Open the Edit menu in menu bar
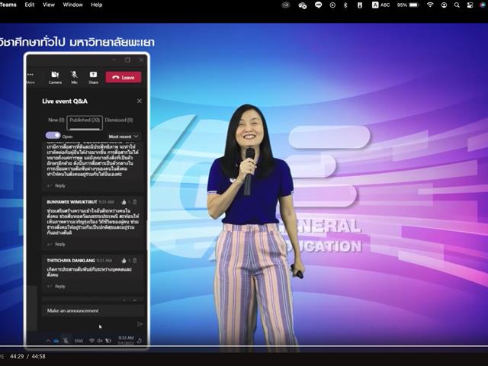Viewport: 488px width, 366px height. tap(30, 5)
